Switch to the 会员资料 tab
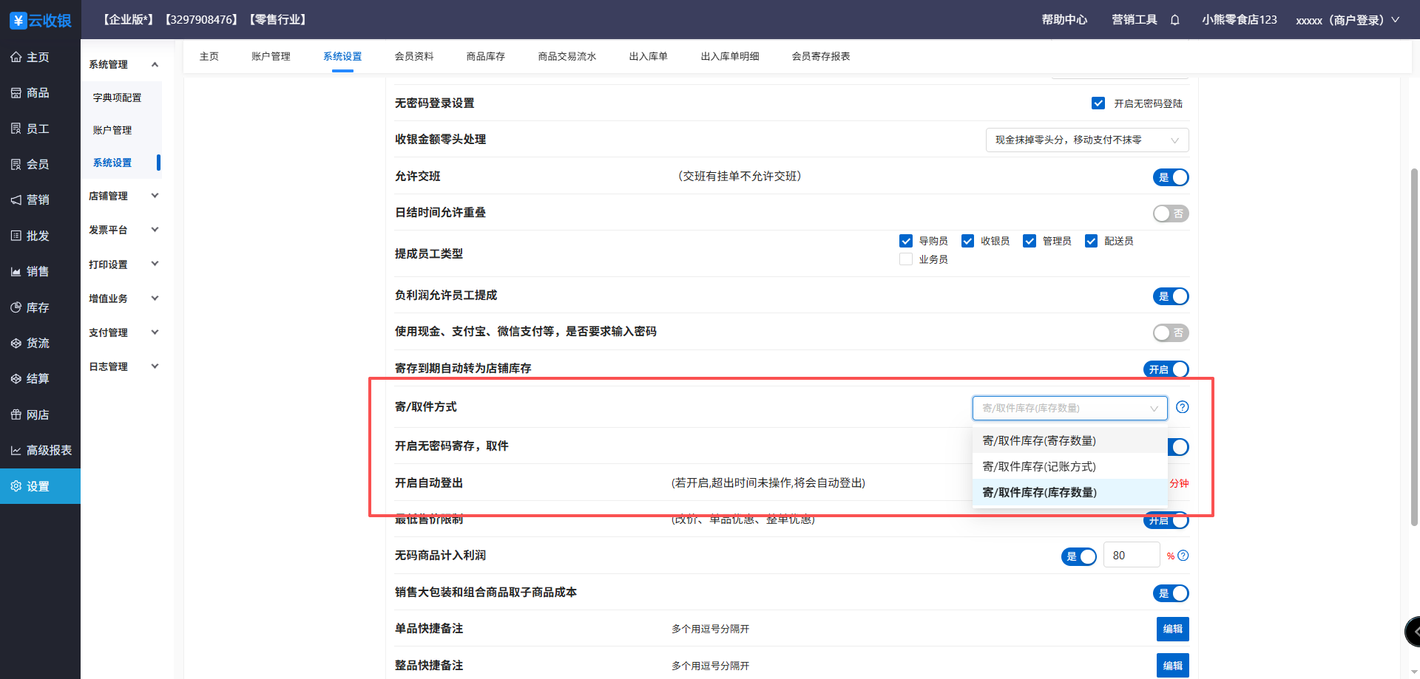 pos(413,56)
